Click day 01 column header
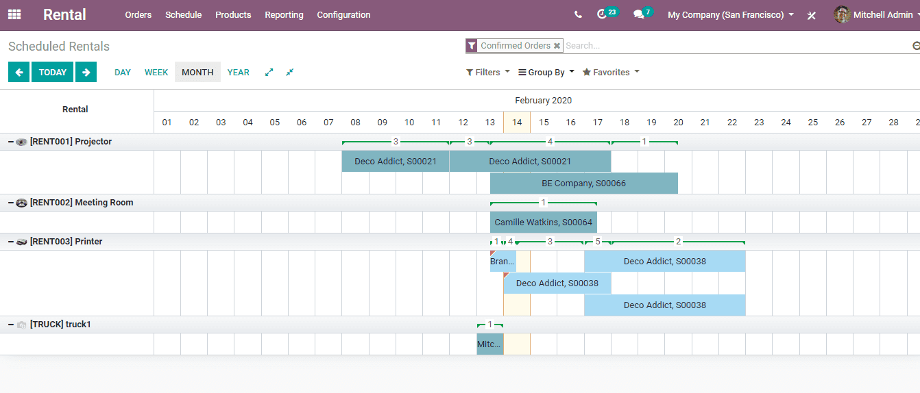 point(167,123)
